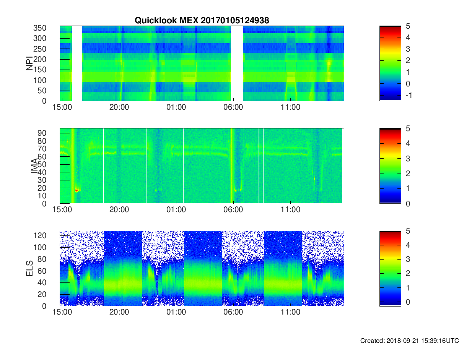This screenshot has width=459, height=344.
Task: Pick the 20:00 time label of NPI plot
Action: pyautogui.click(x=119, y=107)
